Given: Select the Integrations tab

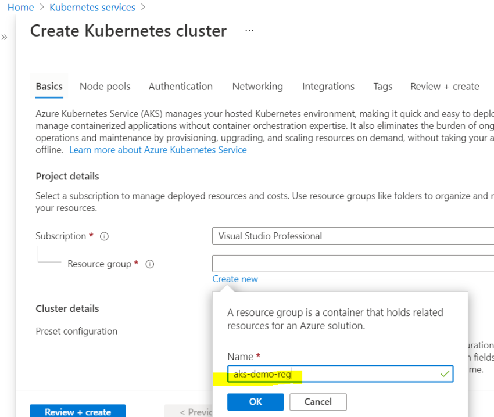Looking at the screenshot, I should 328,86.
